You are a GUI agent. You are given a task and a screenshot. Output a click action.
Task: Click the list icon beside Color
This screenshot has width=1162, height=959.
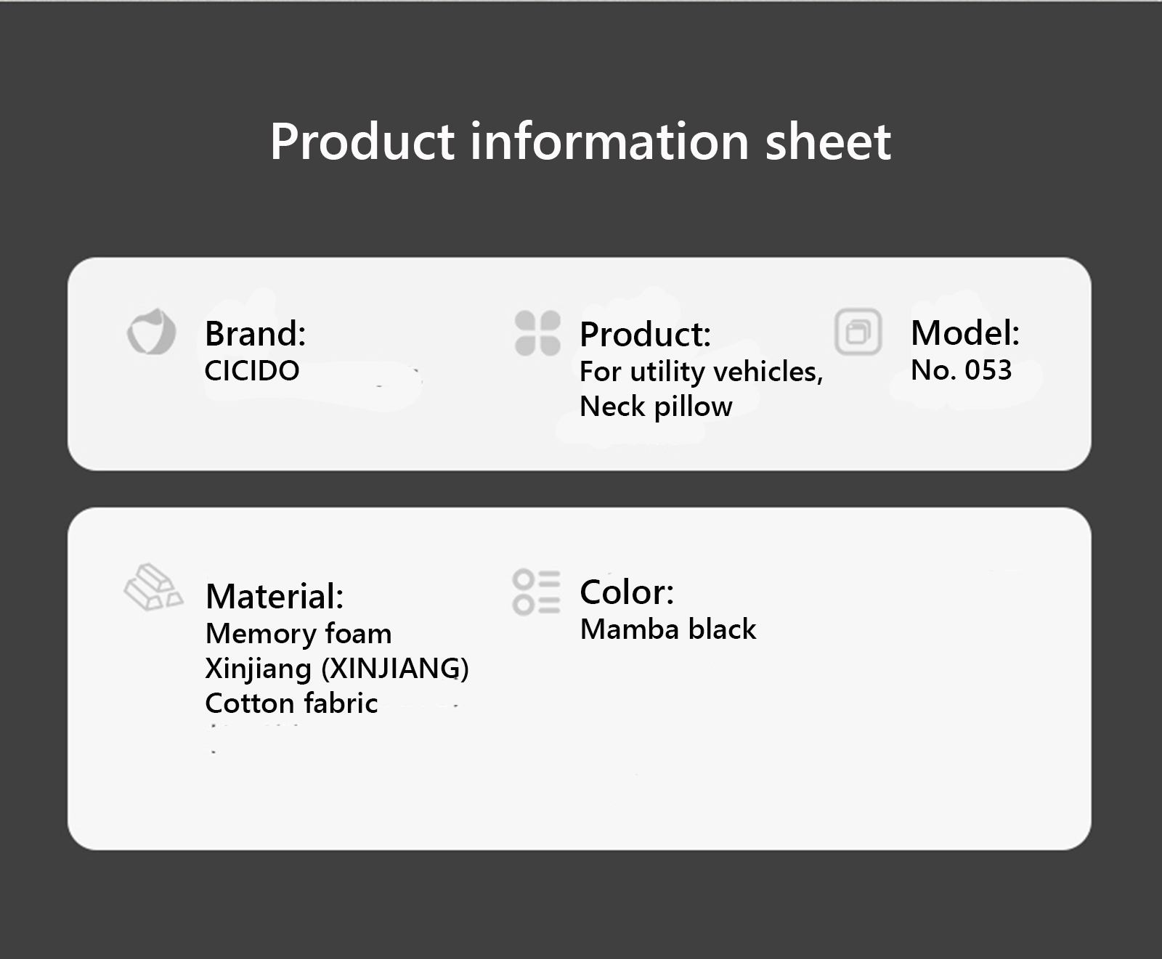click(536, 592)
